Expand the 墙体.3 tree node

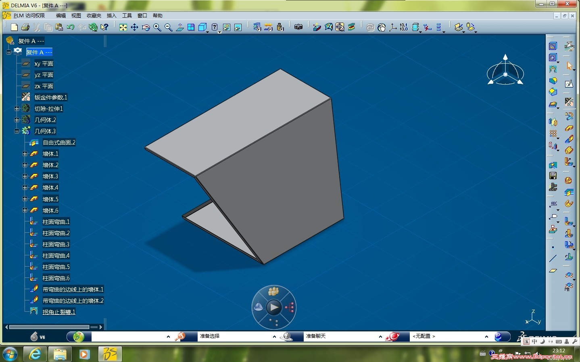[x=25, y=176]
